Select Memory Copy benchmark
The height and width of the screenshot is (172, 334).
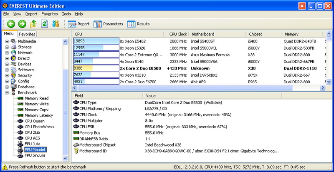(x=36, y=110)
